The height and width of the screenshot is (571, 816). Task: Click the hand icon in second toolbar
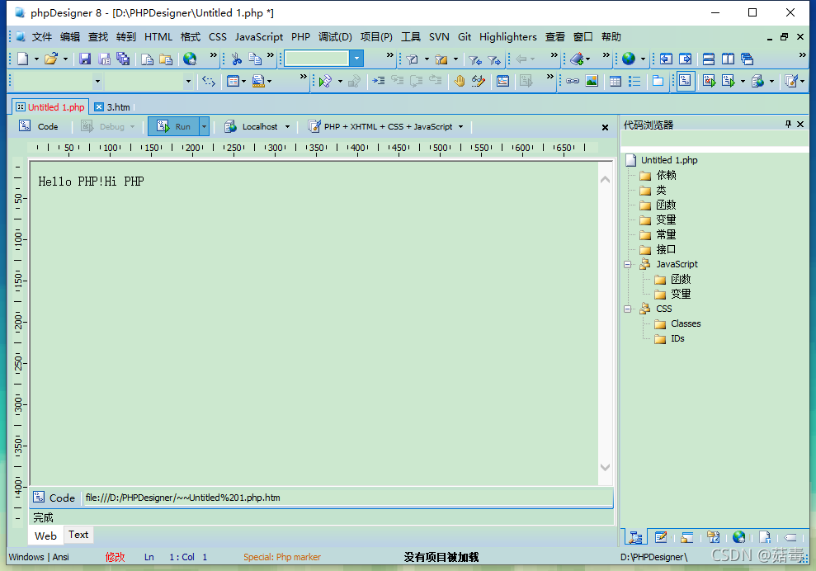459,81
